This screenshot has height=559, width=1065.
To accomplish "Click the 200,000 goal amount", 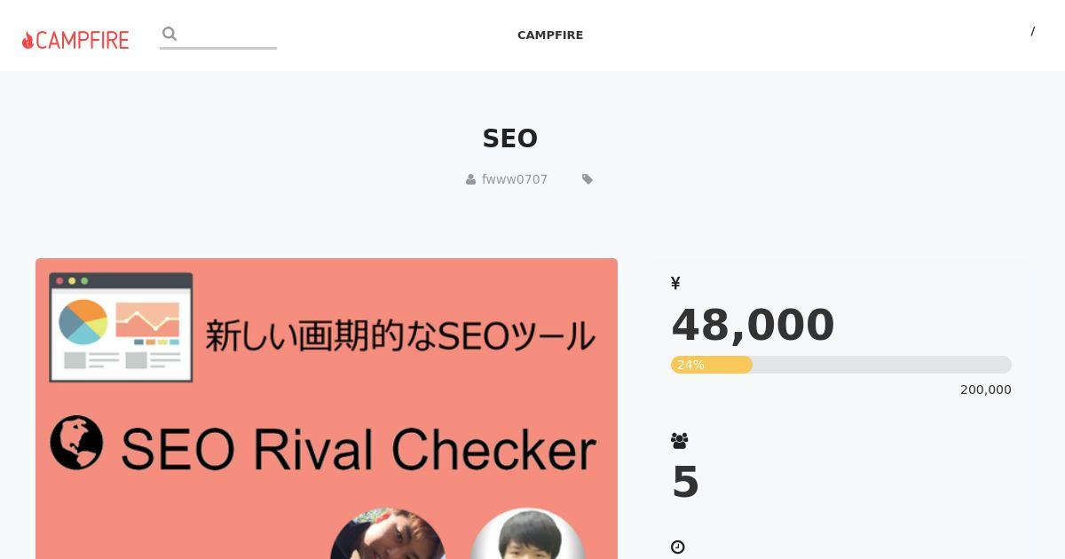I will coord(986,390).
